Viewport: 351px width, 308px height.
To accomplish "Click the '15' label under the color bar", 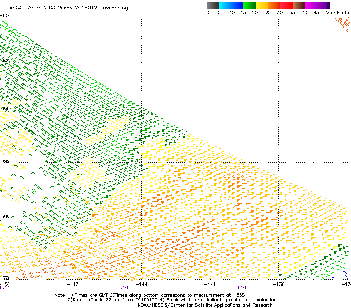I will click(x=243, y=13).
